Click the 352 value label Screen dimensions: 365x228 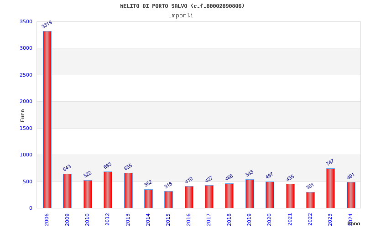(x=148, y=183)
